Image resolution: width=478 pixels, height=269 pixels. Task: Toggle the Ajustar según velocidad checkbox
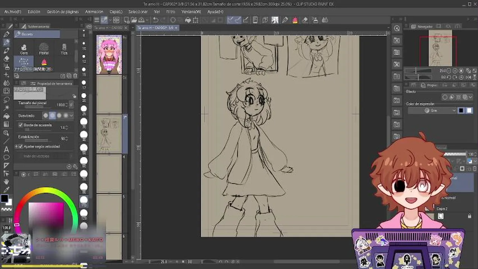click(x=21, y=146)
